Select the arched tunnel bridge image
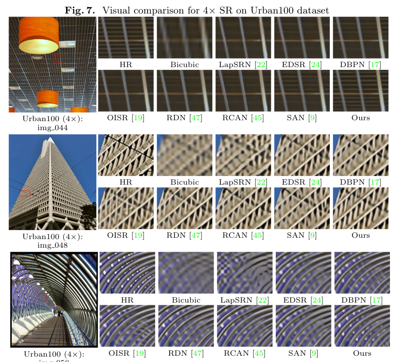The image size is (399, 362). click(54, 300)
